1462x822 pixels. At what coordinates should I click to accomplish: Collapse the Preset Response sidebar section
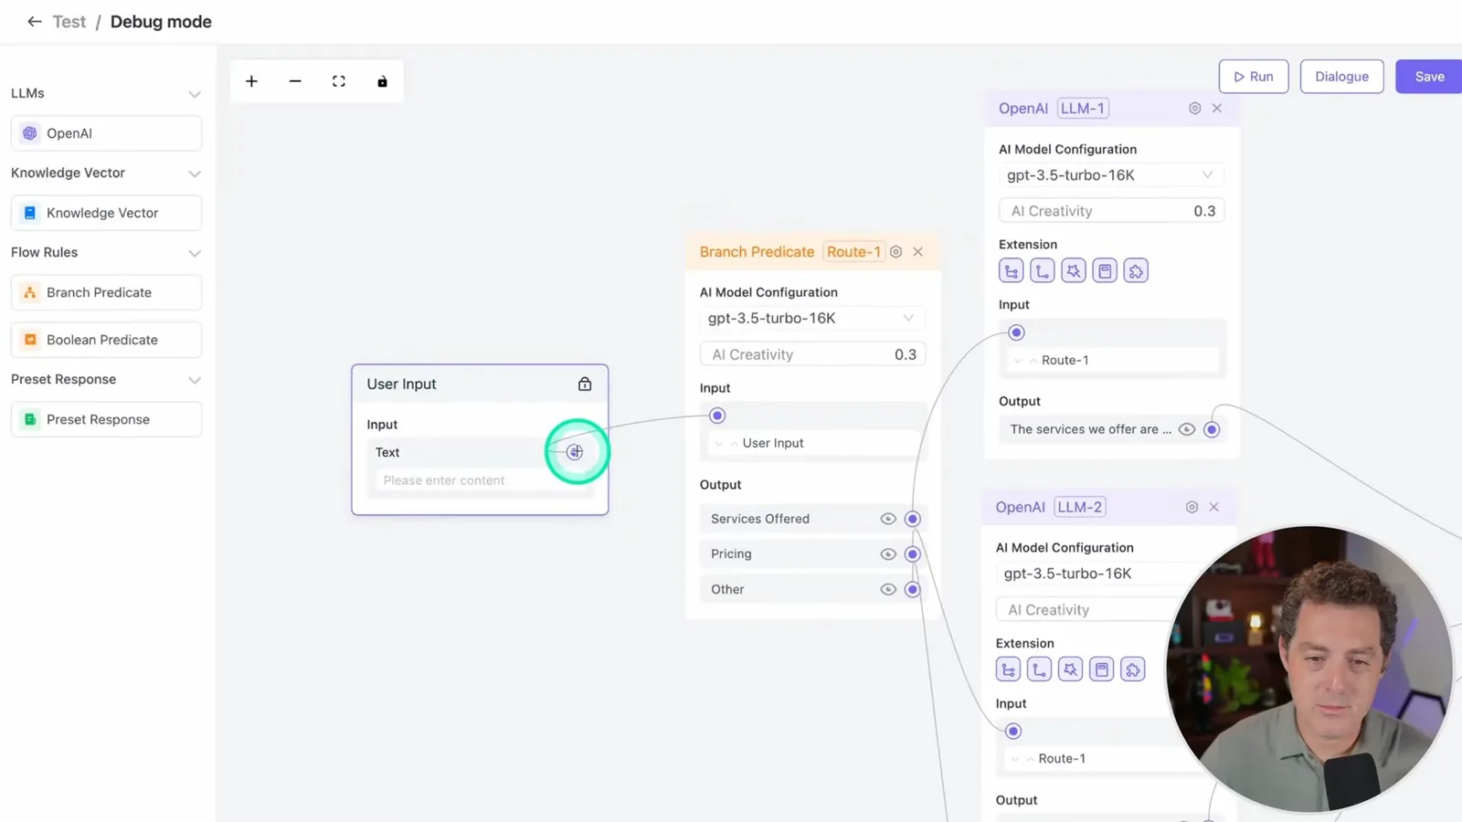195,380
